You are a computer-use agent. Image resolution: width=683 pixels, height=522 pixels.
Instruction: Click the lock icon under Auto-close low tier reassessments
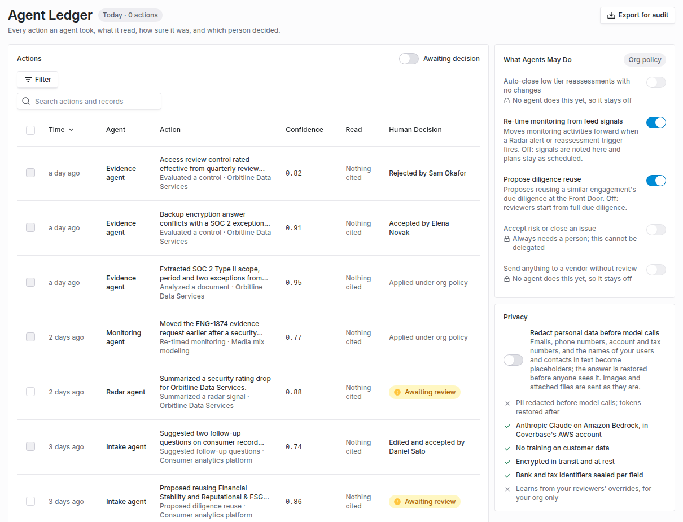pyautogui.click(x=507, y=100)
